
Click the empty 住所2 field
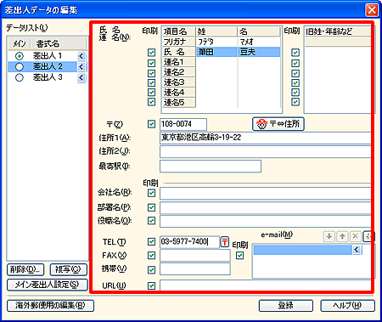pos(266,151)
